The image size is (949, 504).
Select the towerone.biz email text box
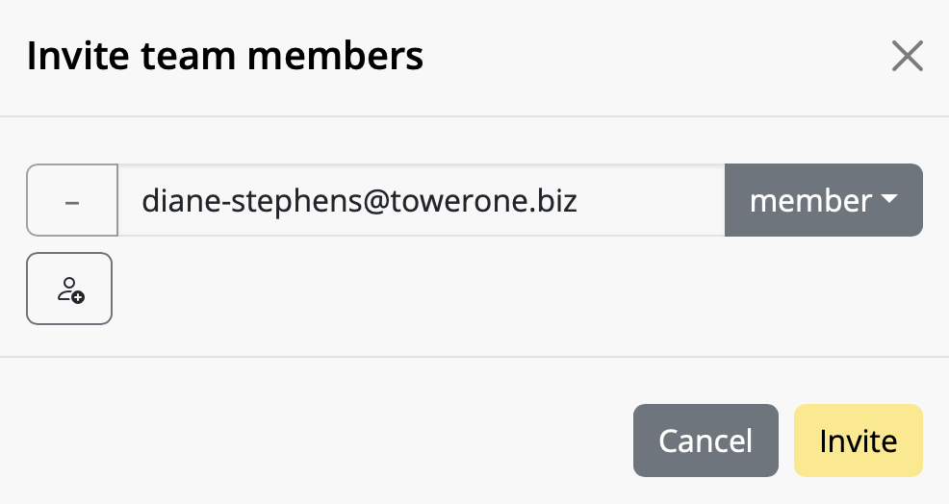coord(421,200)
